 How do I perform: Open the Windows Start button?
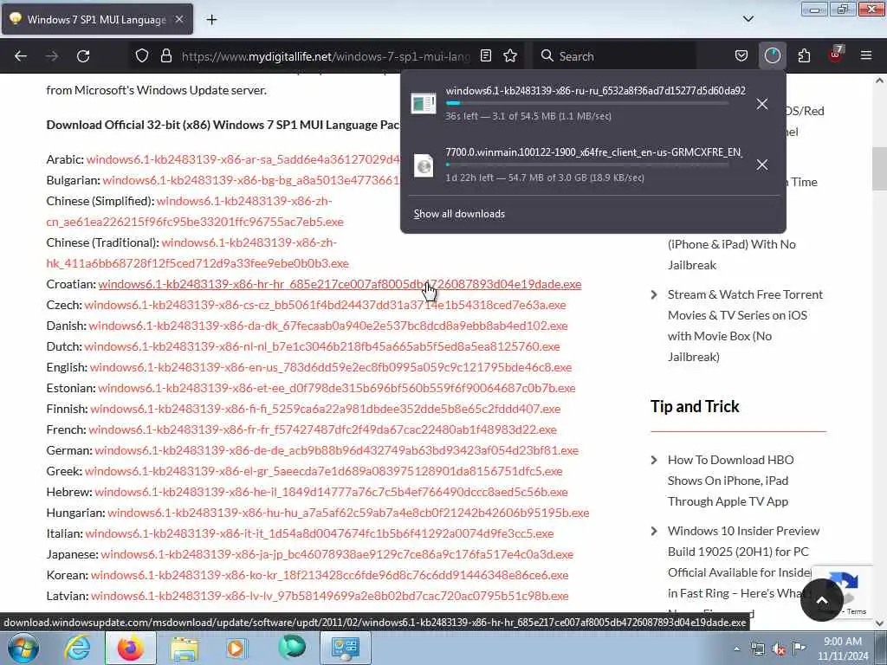(x=23, y=648)
